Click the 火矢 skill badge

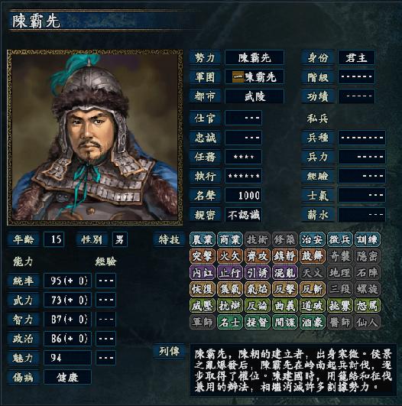pos(230,256)
